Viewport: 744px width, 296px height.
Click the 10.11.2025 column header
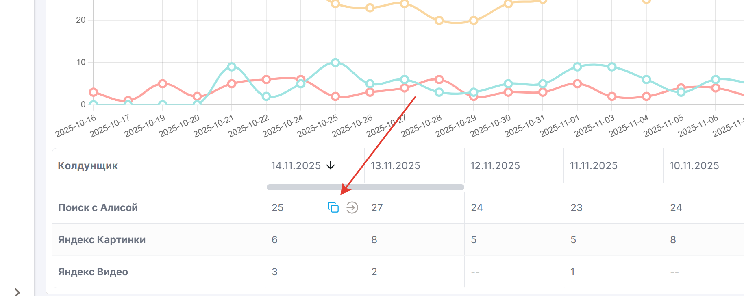tap(694, 165)
